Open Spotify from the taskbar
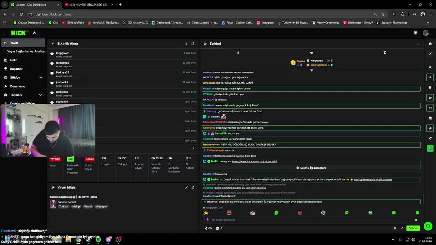This screenshot has width=436, height=245. pos(98,240)
